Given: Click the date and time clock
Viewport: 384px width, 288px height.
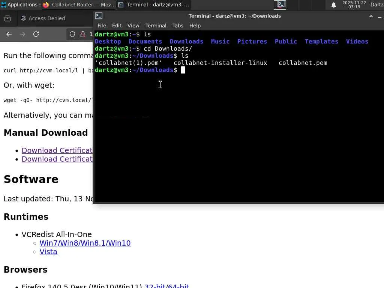Looking at the screenshot, I should tap(354, 4).
